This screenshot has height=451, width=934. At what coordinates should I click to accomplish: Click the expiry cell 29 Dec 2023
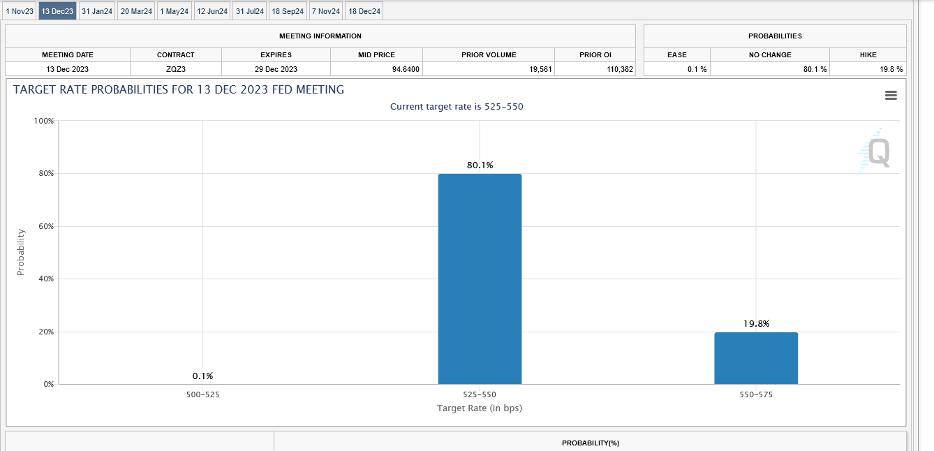[276, 69]
